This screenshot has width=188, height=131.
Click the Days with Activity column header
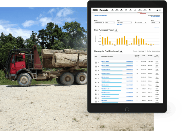(x=137, y=56)
